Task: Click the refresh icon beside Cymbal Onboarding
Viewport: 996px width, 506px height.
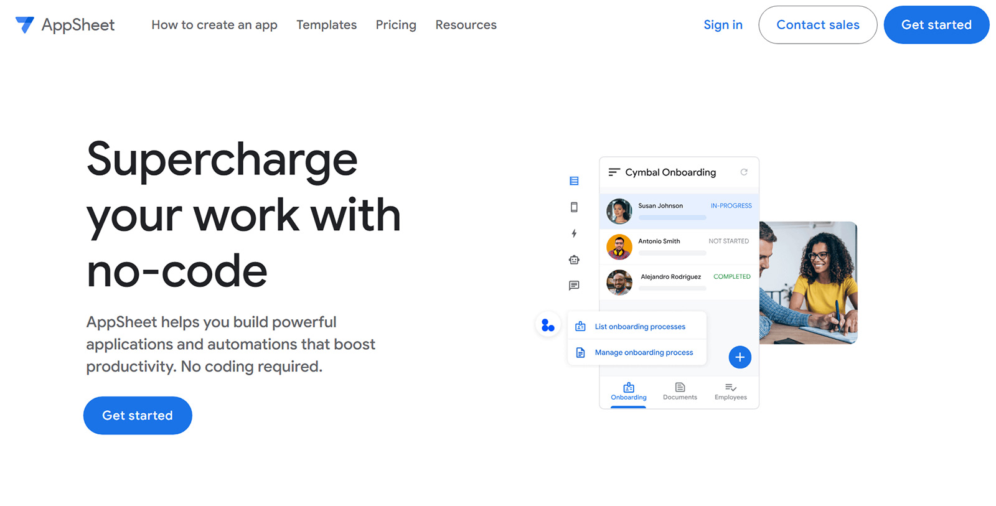Action: tap(744, 172)
